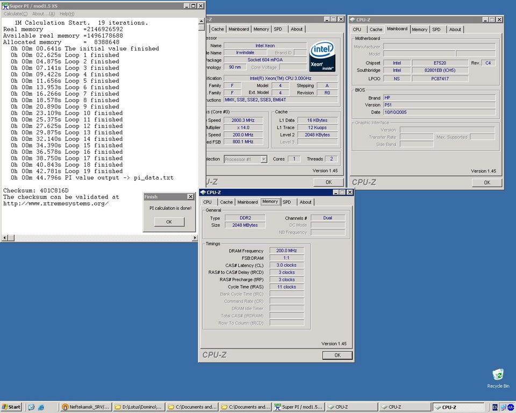Switch to Super PI taskbar item
The image size is (516, 413).
[x=299, y=407]
